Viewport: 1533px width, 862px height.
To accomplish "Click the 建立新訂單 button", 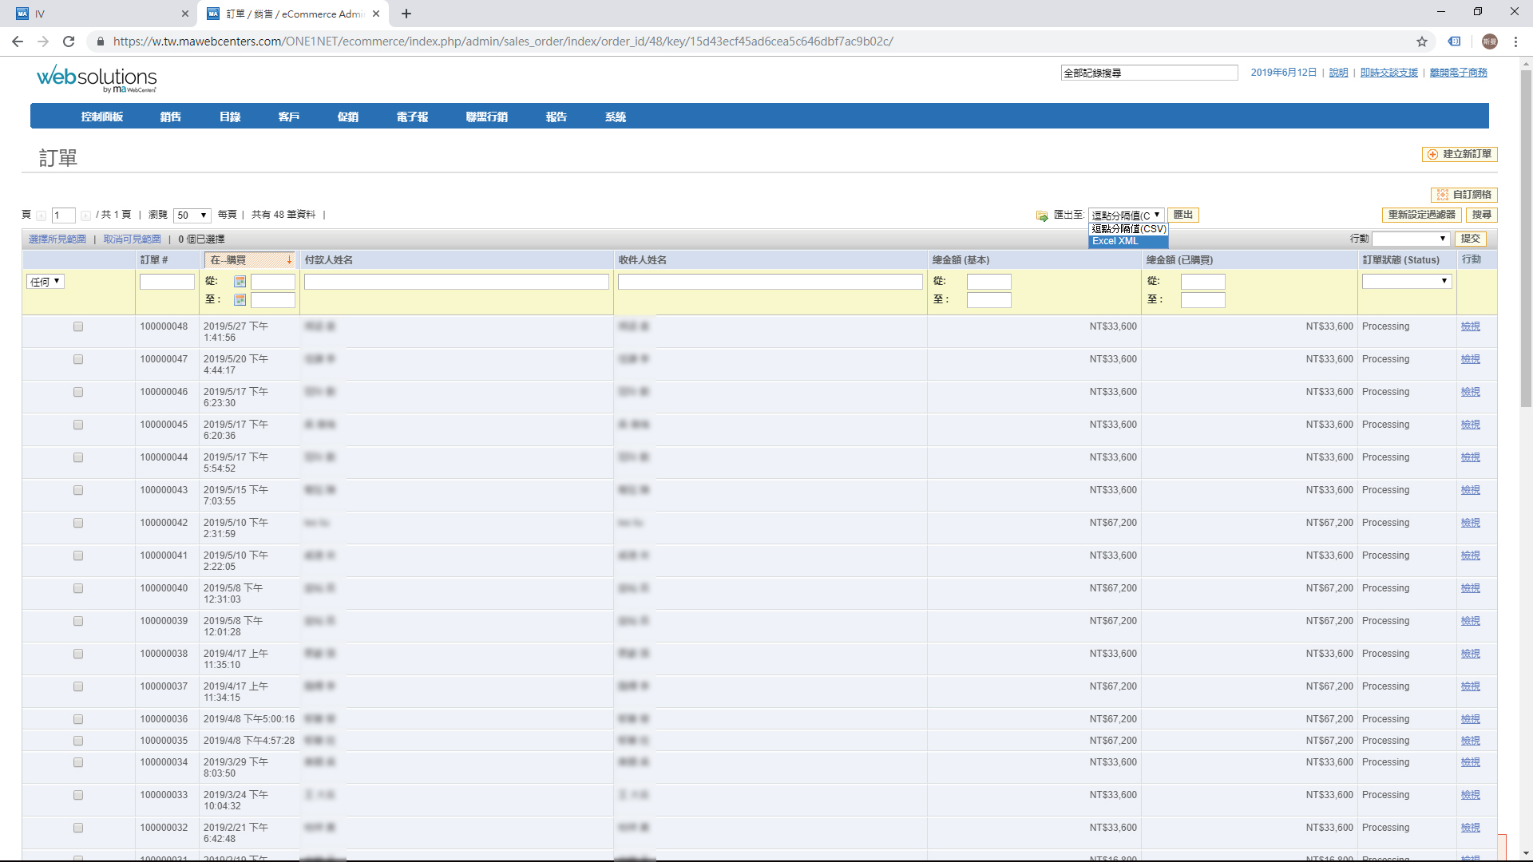I will pos(1460,154).
